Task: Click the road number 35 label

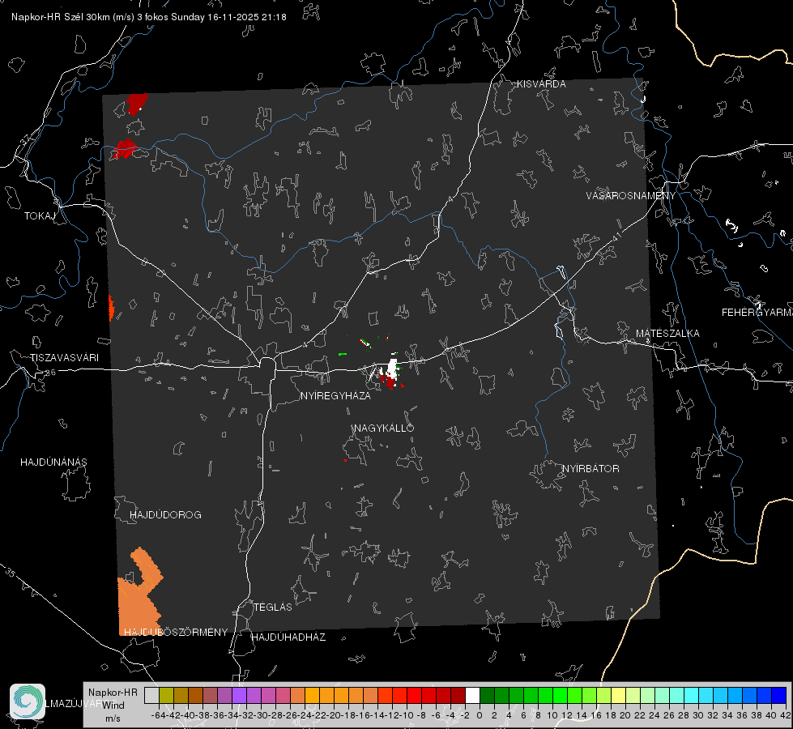Action: (10, 572)
